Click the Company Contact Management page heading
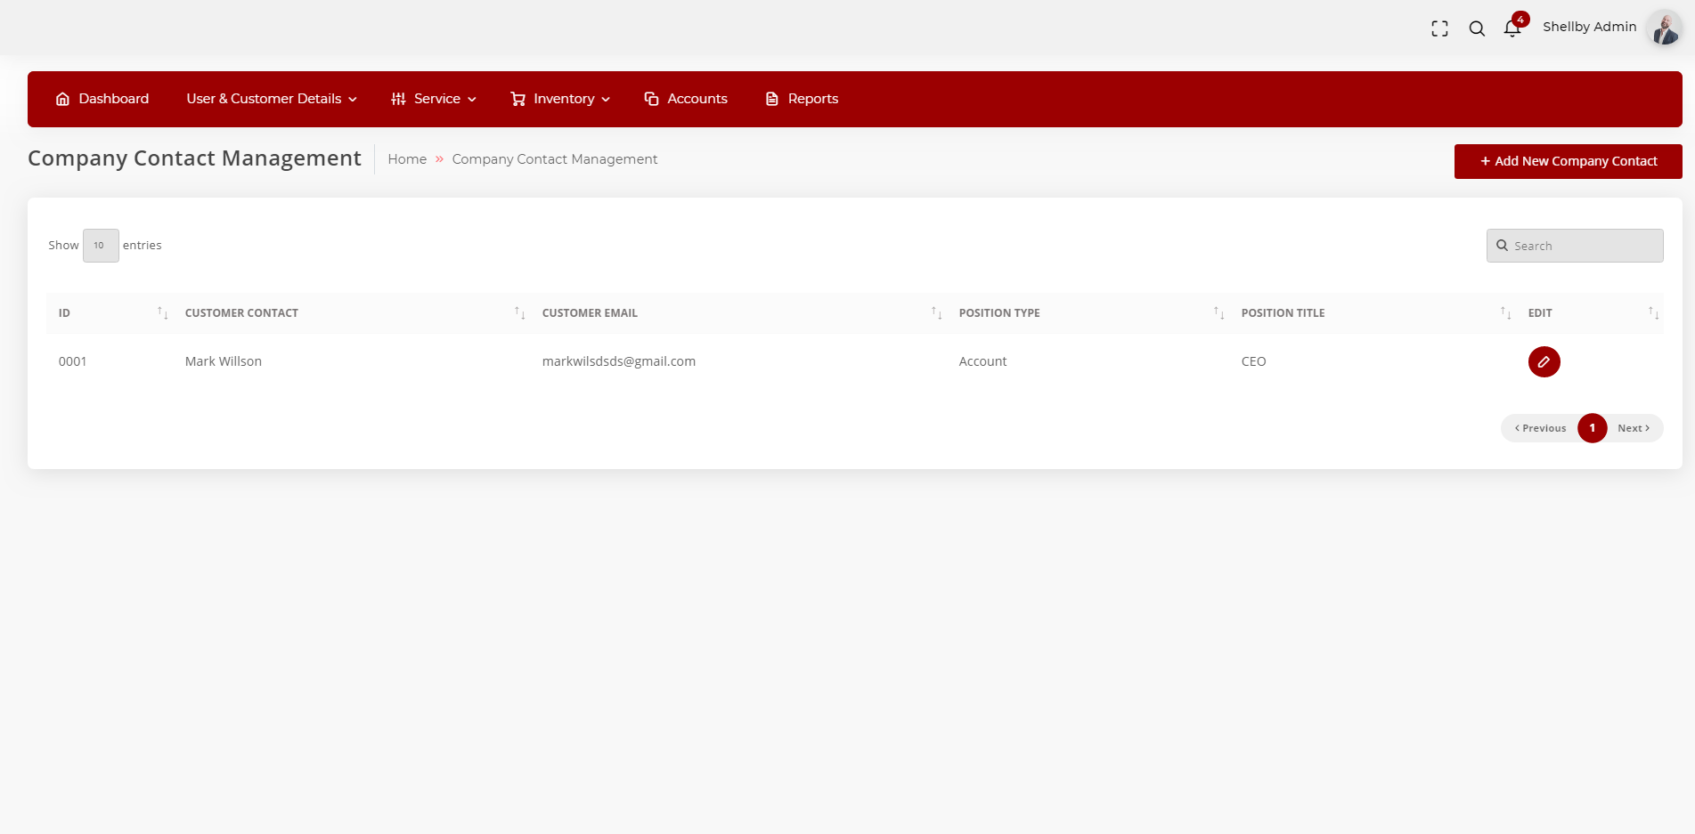Image resolution: width=1695 pixels, height=834 pixels. [x=194, y=158]
